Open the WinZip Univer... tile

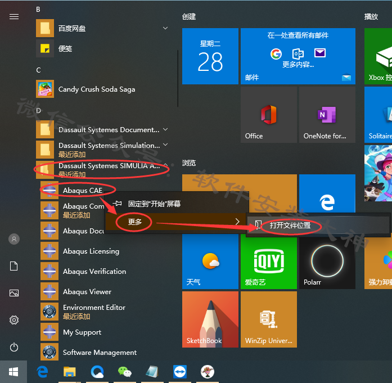pyautogui.click(x=268, y=319)
